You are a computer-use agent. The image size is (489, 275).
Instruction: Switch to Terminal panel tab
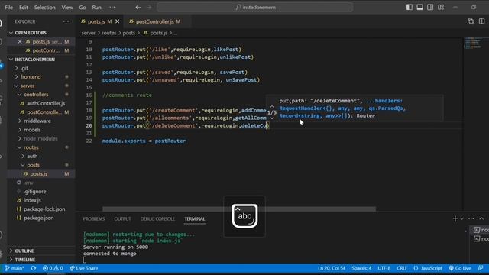point(195,219)
